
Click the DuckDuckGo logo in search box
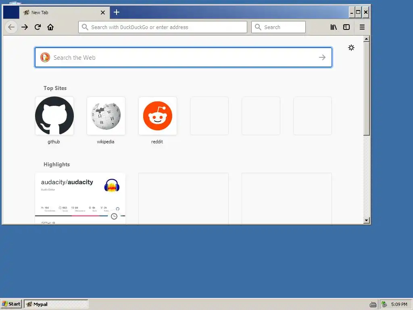(45, 57)
